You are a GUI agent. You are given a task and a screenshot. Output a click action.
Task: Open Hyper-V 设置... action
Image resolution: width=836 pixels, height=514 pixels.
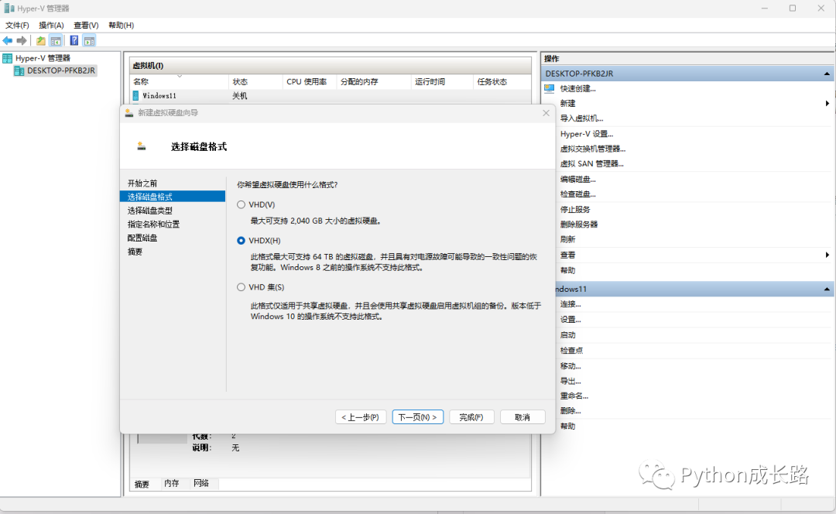(587, 134)
